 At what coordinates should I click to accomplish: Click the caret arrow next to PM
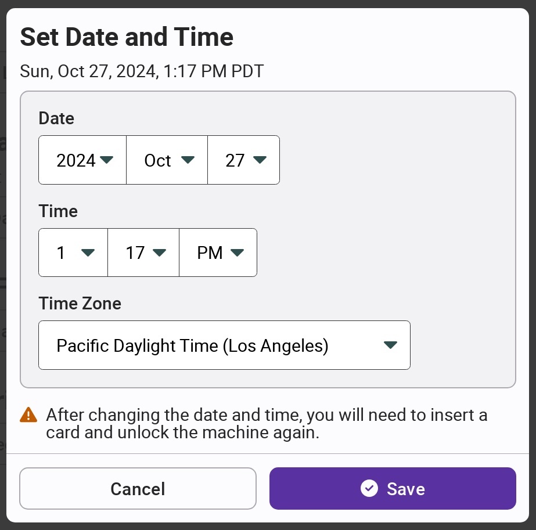tap(236, 253)
